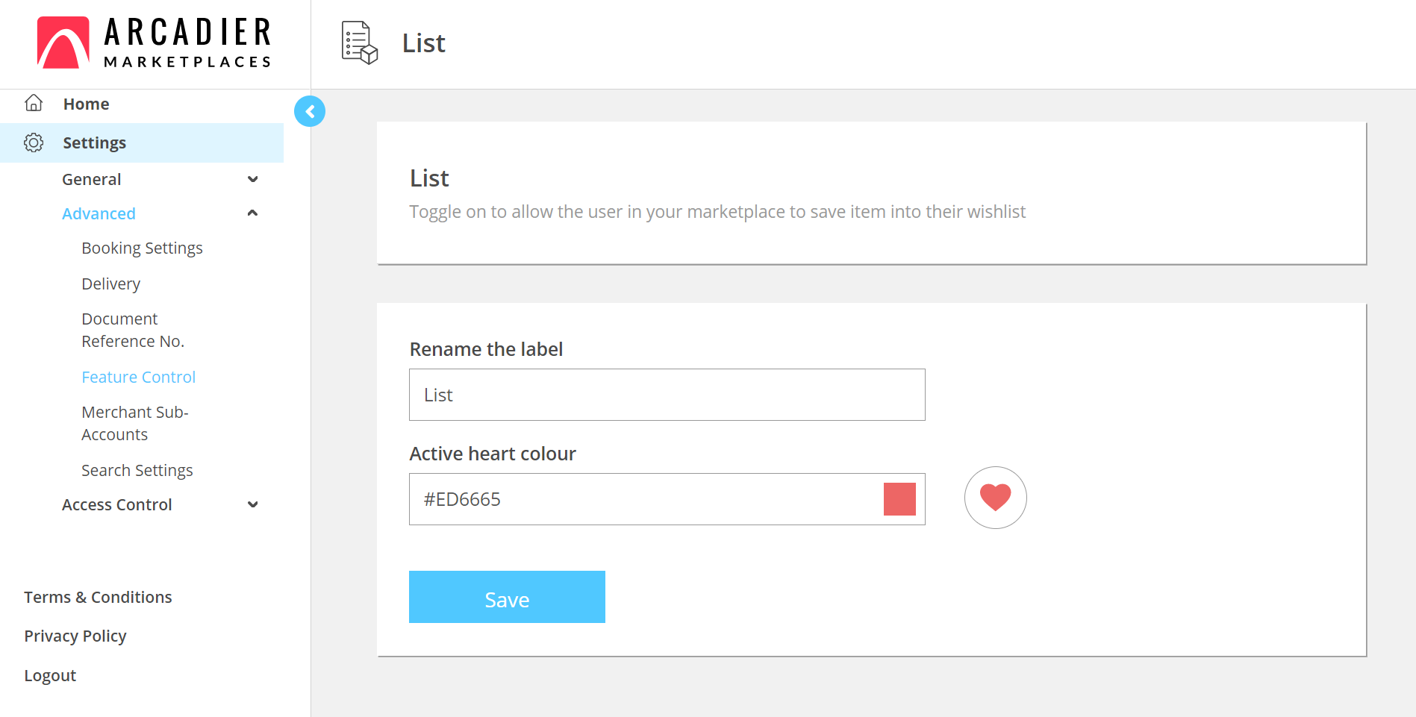Viewport: 1416px width, 717px height.
Task: Expand the General settings section
Action: (x=252, y=179)
